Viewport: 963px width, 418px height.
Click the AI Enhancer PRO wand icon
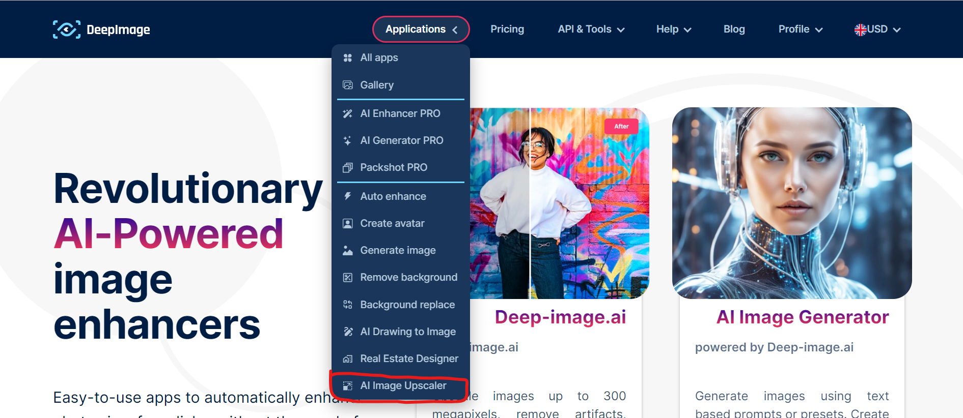click(348, 113)
